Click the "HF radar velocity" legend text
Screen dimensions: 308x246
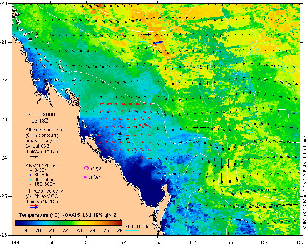[x=44, y=191]
